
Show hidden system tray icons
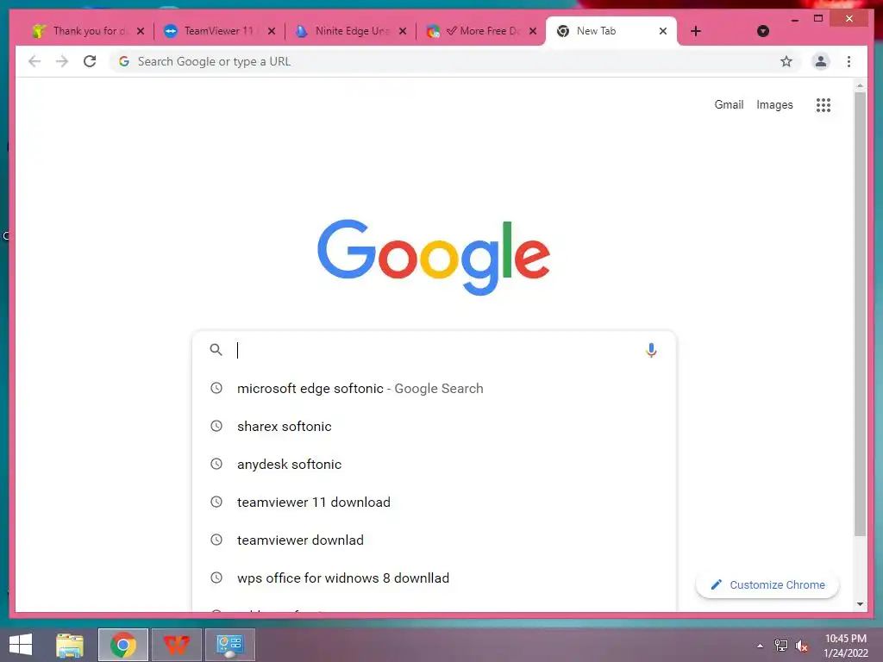pos(761,646)
